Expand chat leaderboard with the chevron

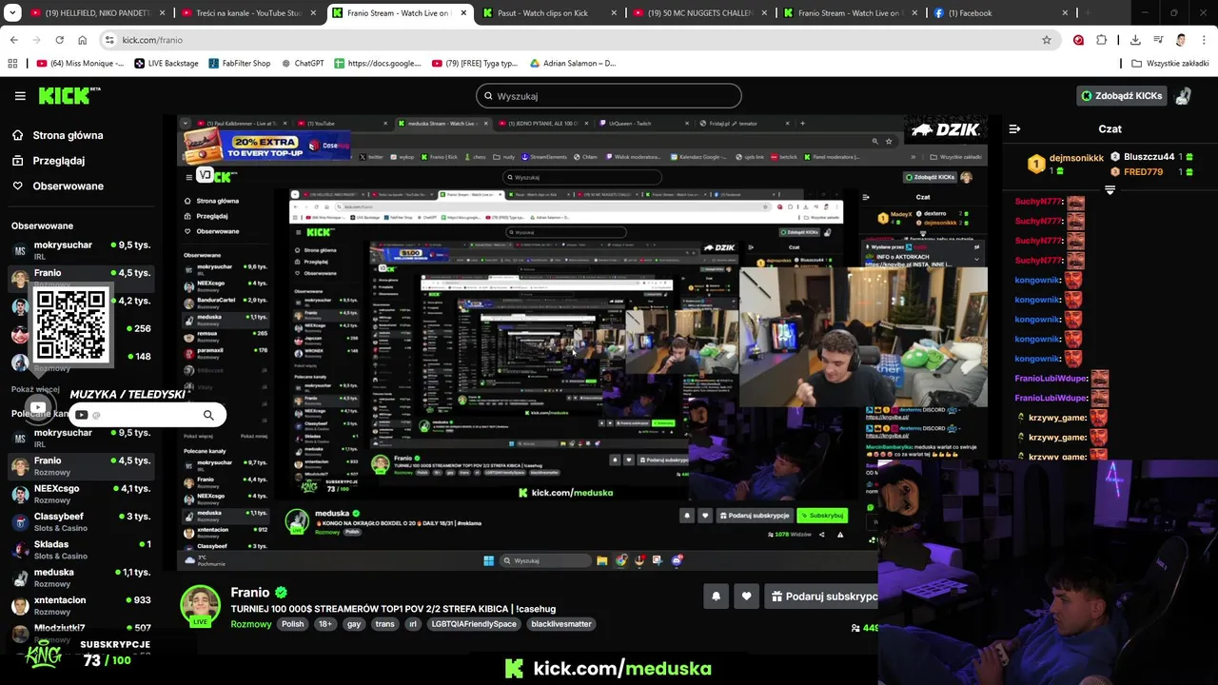tap(1110, 190)
